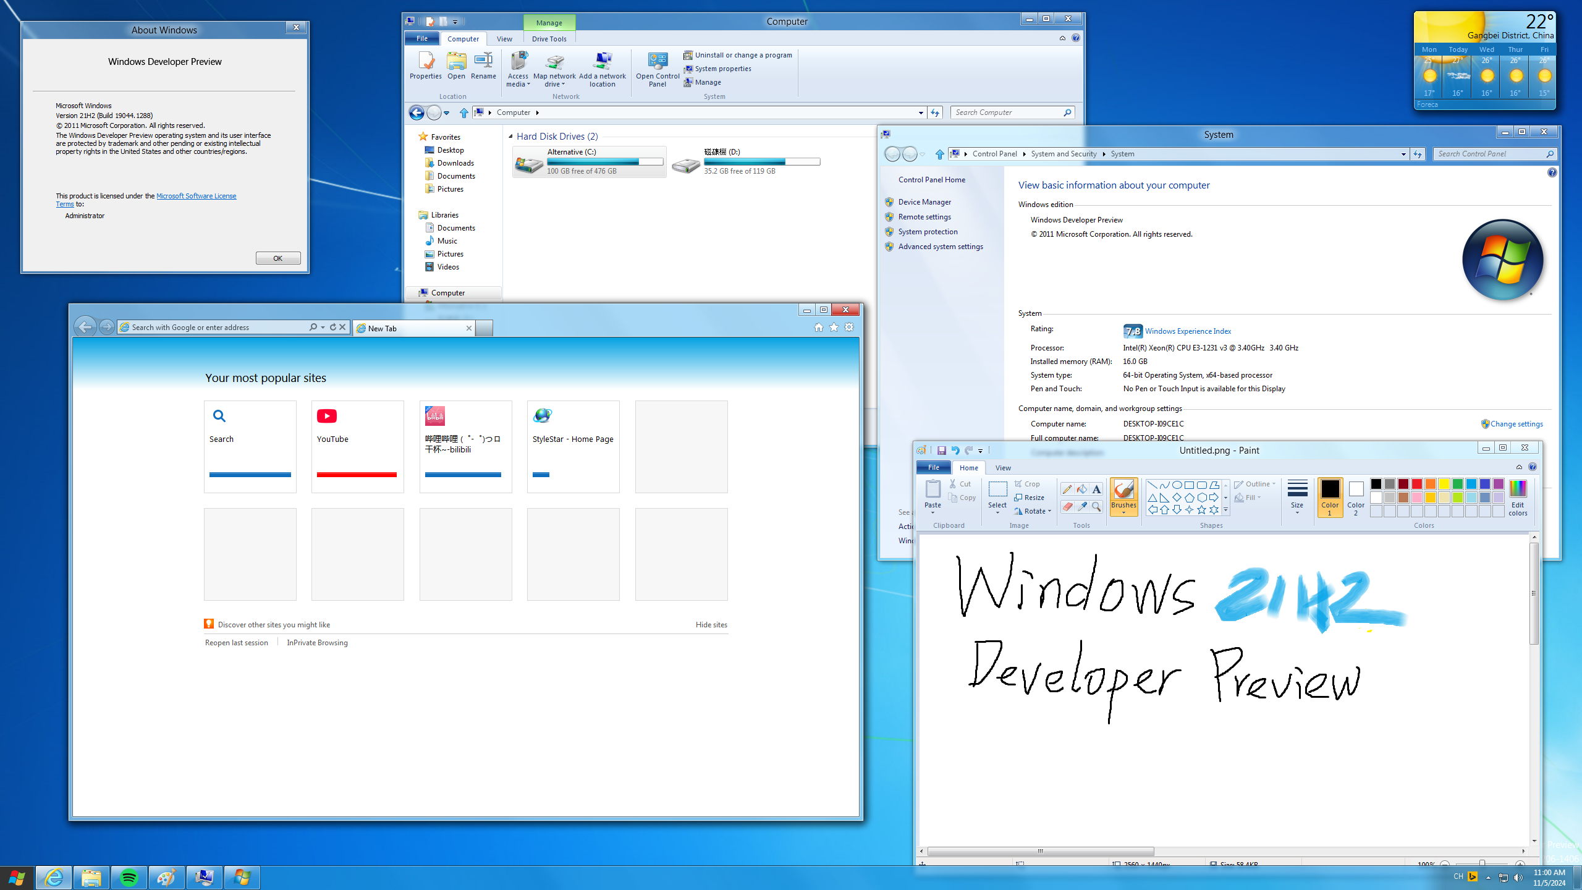Screen dimensions: 1582x890
Task: Activate Color 2 in Paint
Action: point(1356,498)
